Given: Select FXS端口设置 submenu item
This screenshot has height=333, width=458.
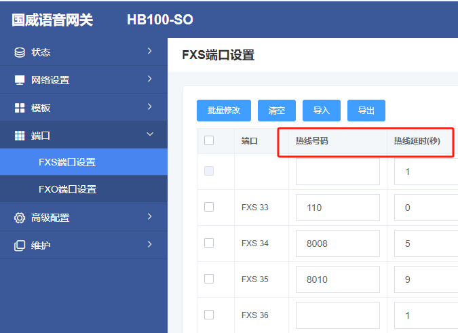Looking at the screenshot, I should (83, 162).
